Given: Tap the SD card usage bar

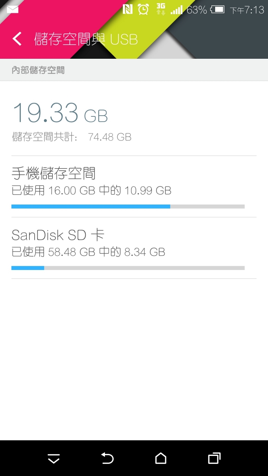Looking at the screenshot, I should click(x=128, y=268).
